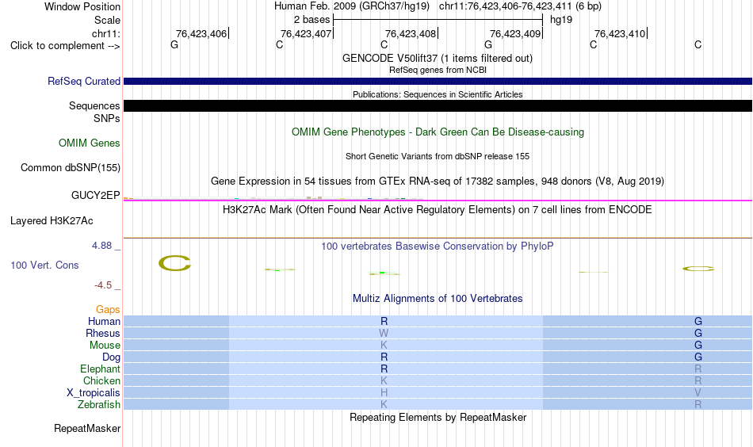753x447 pixels.
Task: Click the GTEx Gene Expression track title
Action: (x=438, y=181)
